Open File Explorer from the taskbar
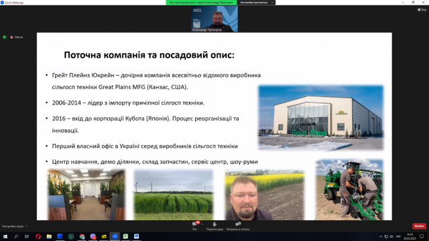The width and height of the screenshot is (429, 241). click(49, 236)
